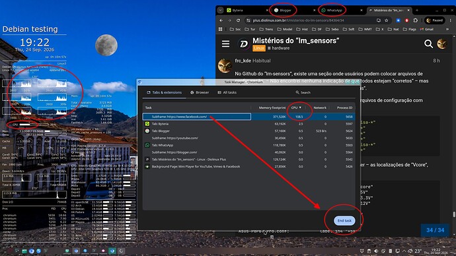Click the install app icon in address bar
The height and width of the screenshot is (256, 456).
tap(379, 20)
